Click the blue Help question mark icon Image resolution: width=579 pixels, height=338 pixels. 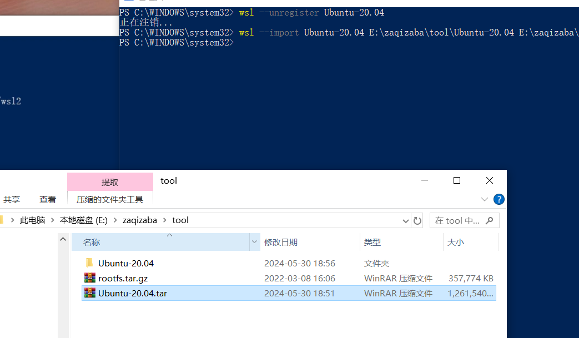tap(499, 199)
